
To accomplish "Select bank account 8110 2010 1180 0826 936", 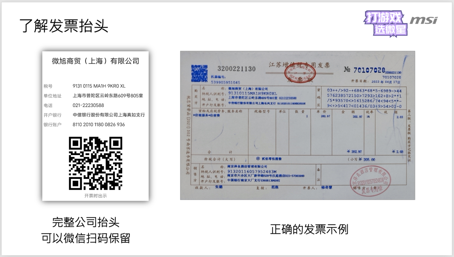I will click(x=99, y=125).
